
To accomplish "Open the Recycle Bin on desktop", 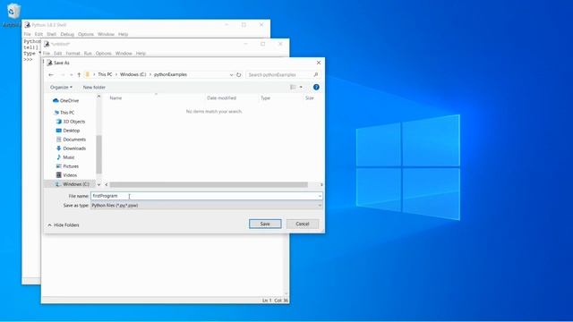I will 13,11.
